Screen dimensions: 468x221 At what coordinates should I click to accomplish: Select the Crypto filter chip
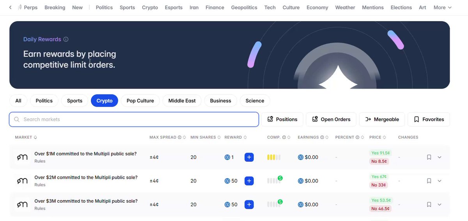pyautogui.click(x=105, y=101)
